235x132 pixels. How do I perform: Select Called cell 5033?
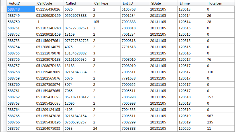(x=78, y=129)
